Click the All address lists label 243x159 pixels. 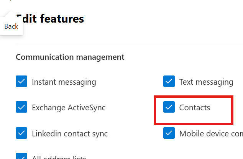pyautogui.click(x=59, y=157)
